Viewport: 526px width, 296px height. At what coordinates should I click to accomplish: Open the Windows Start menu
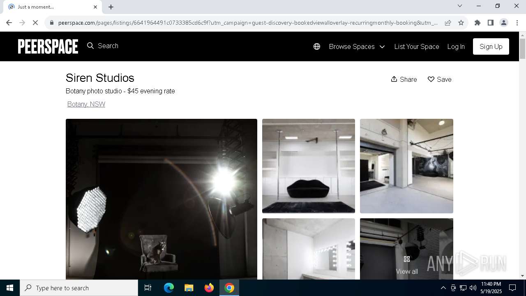(x=10, y=288)
